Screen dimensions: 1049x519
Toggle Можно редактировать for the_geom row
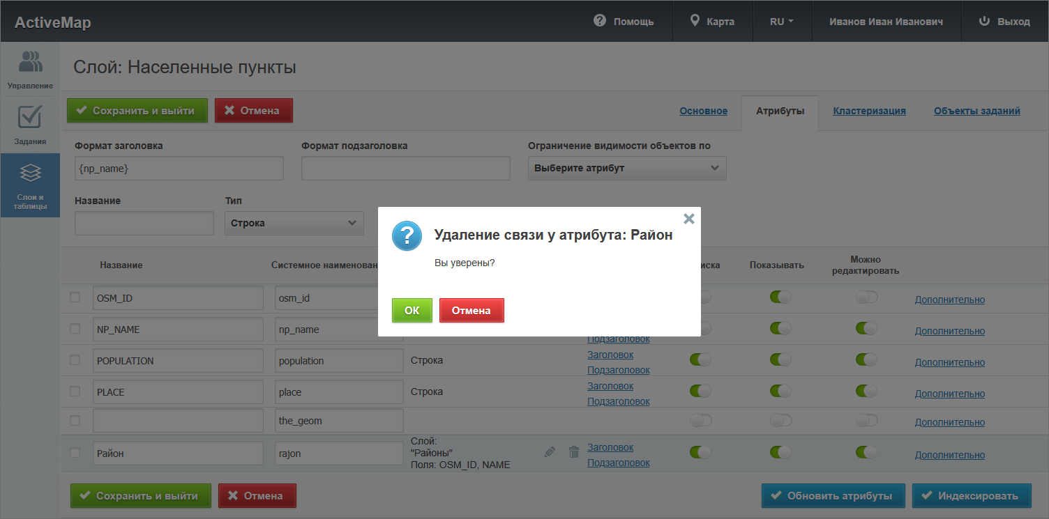pos(866,420)
